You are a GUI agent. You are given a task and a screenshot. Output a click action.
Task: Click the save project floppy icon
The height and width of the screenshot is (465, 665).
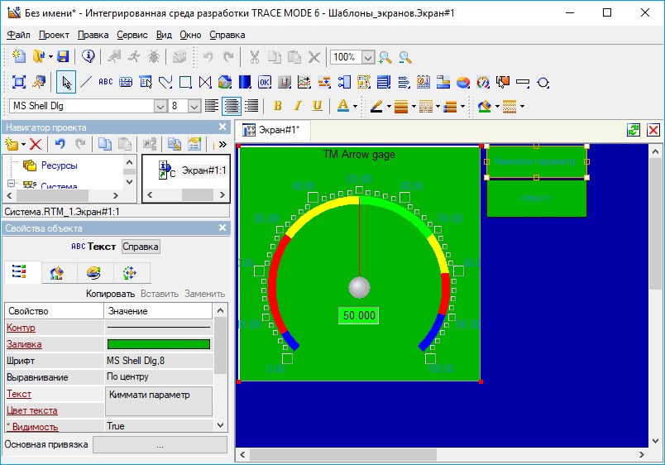(x=62, y=57)
